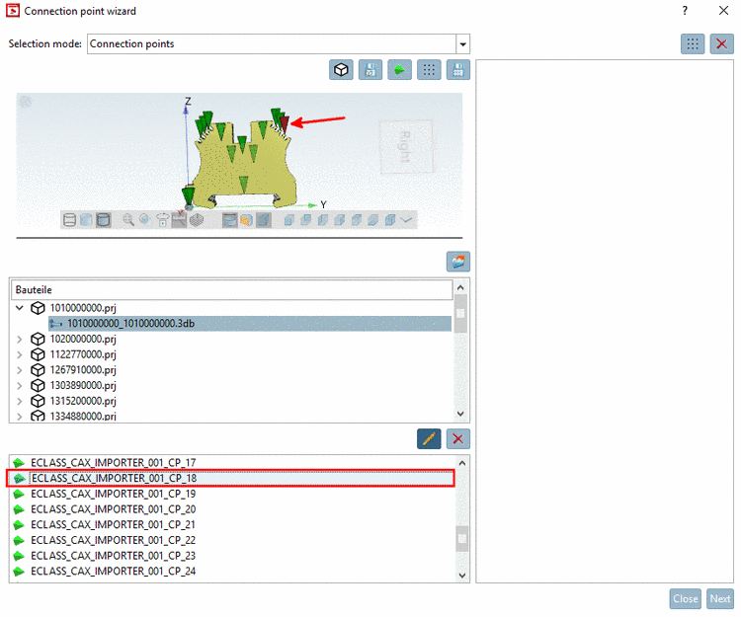Expand the 1267910000.prj tree node
This screenshot has height=617, width=741.
[20, 370]
